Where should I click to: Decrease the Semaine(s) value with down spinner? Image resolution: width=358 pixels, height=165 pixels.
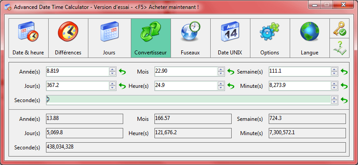(334, 74)
